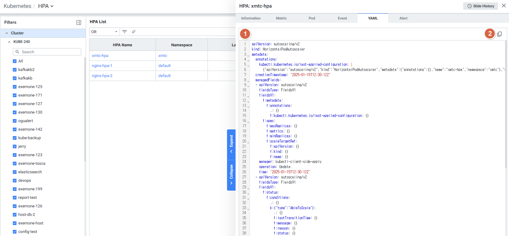Fold the metadata block at line 3
The image size is (509, 236).
coord(248,56)
